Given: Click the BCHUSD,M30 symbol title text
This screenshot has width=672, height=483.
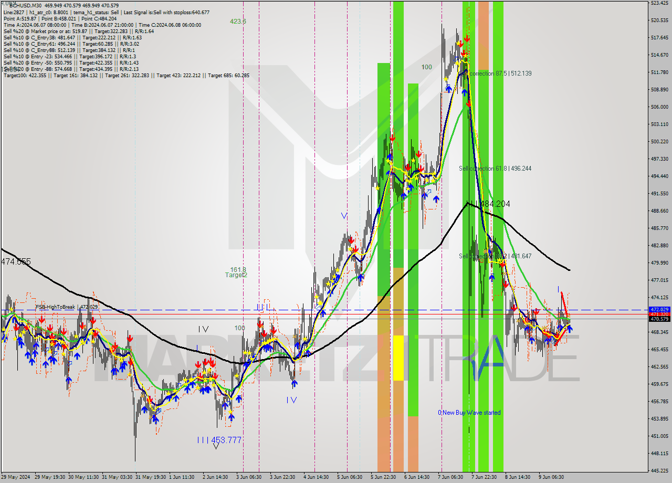Looking at the screenshot, I should point(27,5).
